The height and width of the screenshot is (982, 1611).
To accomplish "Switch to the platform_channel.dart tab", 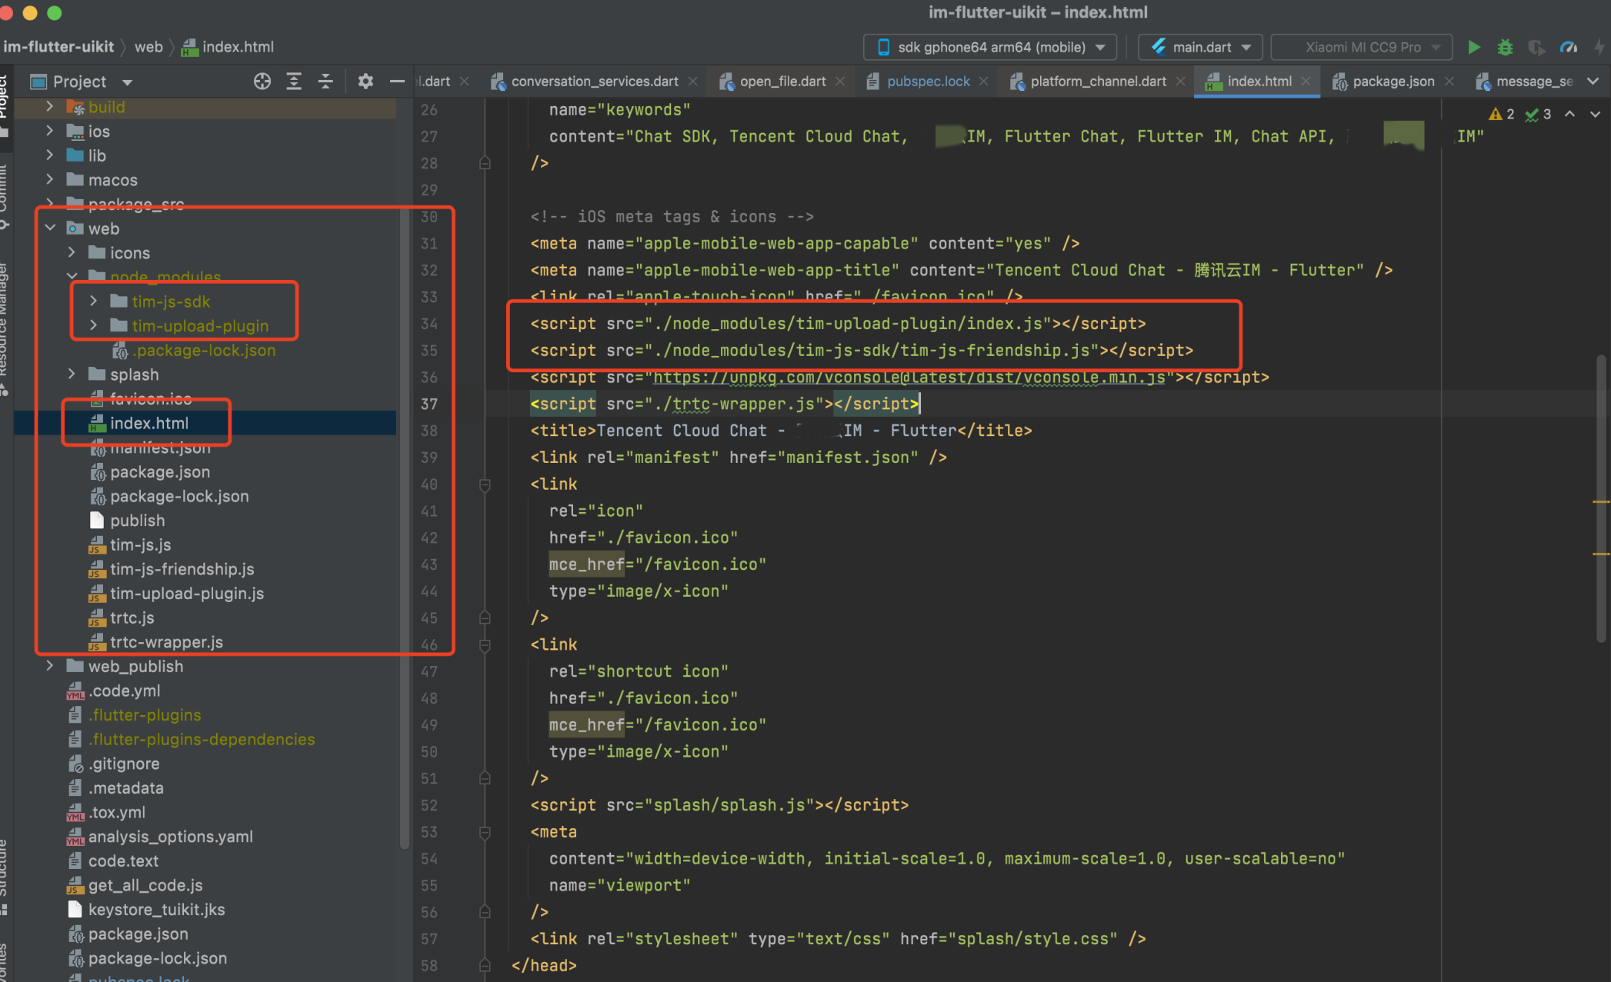I will pos(1098,82).
